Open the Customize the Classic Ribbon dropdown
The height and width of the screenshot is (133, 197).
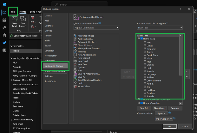click(160, 28)
